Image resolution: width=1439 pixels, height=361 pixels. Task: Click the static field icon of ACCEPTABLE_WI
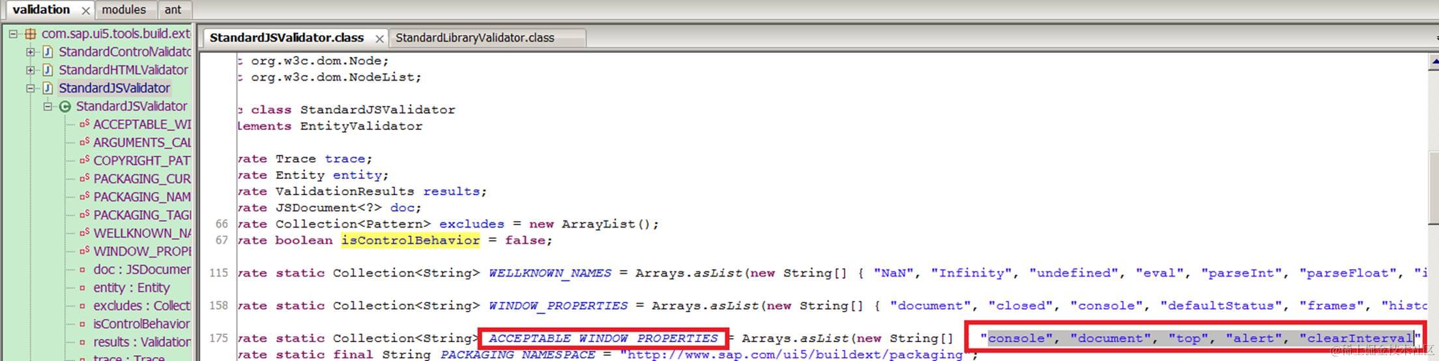[84, 124]
